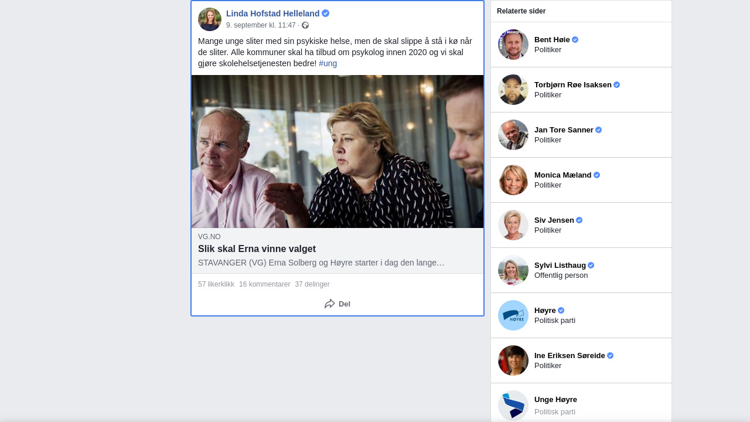Click the Del share arrow icon
This screenshot has height=422, width=750.
pos(330,304)
